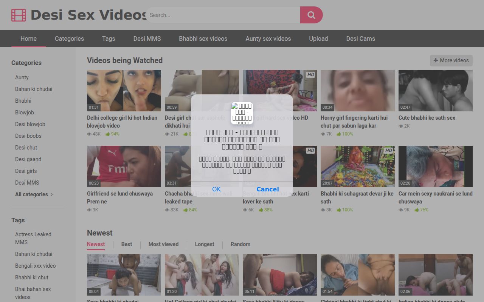Open the Actress Leaked MMS tag link
Viewport: 484px width, 302px height.
point(33,238)
